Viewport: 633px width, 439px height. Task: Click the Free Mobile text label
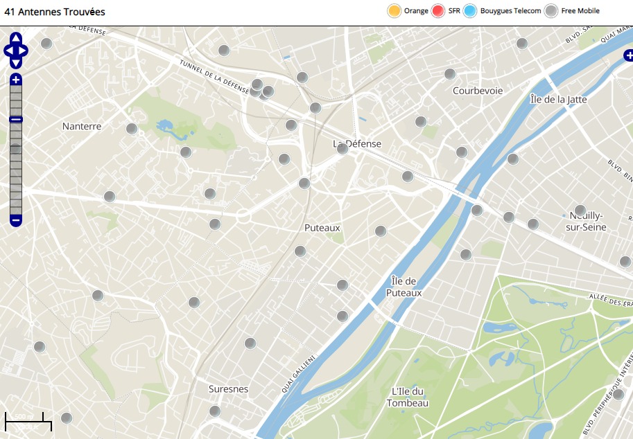tap(580, 11)
